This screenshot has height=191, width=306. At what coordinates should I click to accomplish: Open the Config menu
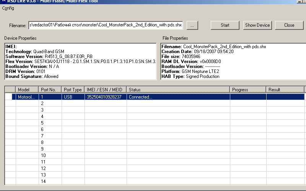(x=8, y=8)
